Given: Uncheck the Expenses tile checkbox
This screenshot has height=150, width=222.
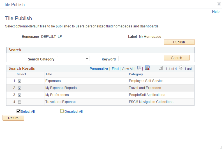Looking at the screenshot, I should coord(19,81).
